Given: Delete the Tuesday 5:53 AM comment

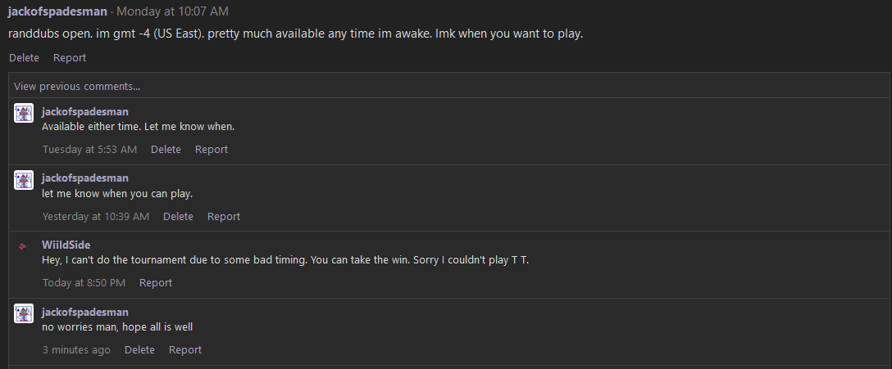Looking at the screenshot, I should (166, 149).
